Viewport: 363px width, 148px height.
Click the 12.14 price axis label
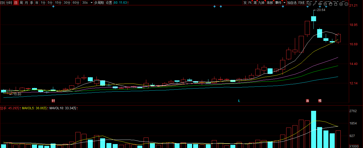(354, 83)
